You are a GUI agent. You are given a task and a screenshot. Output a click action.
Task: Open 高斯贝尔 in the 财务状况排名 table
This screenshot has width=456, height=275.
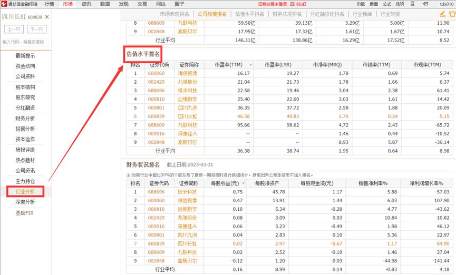(x=187, y=261)
